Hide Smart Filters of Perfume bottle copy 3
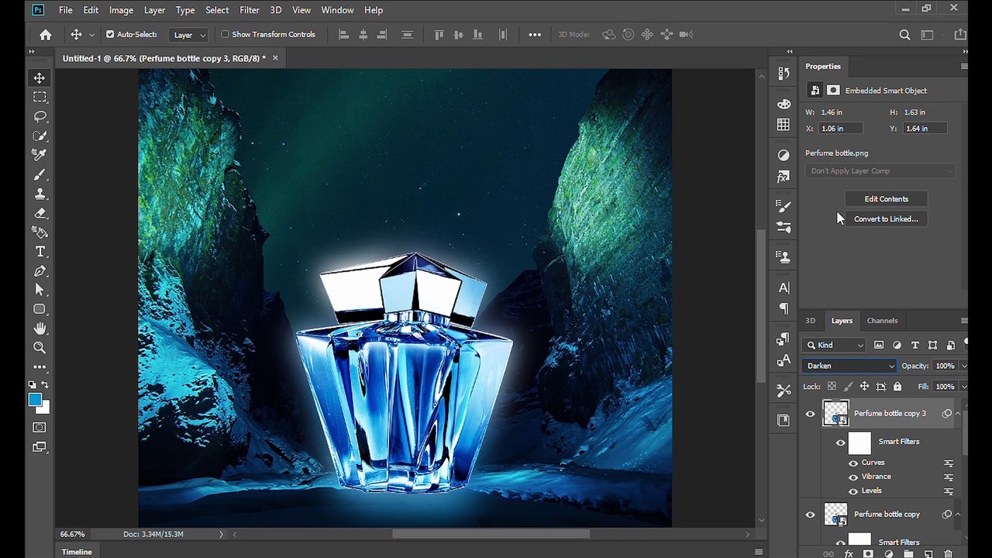992x558 pixels. pyautogui.click(x=841, y=443)
